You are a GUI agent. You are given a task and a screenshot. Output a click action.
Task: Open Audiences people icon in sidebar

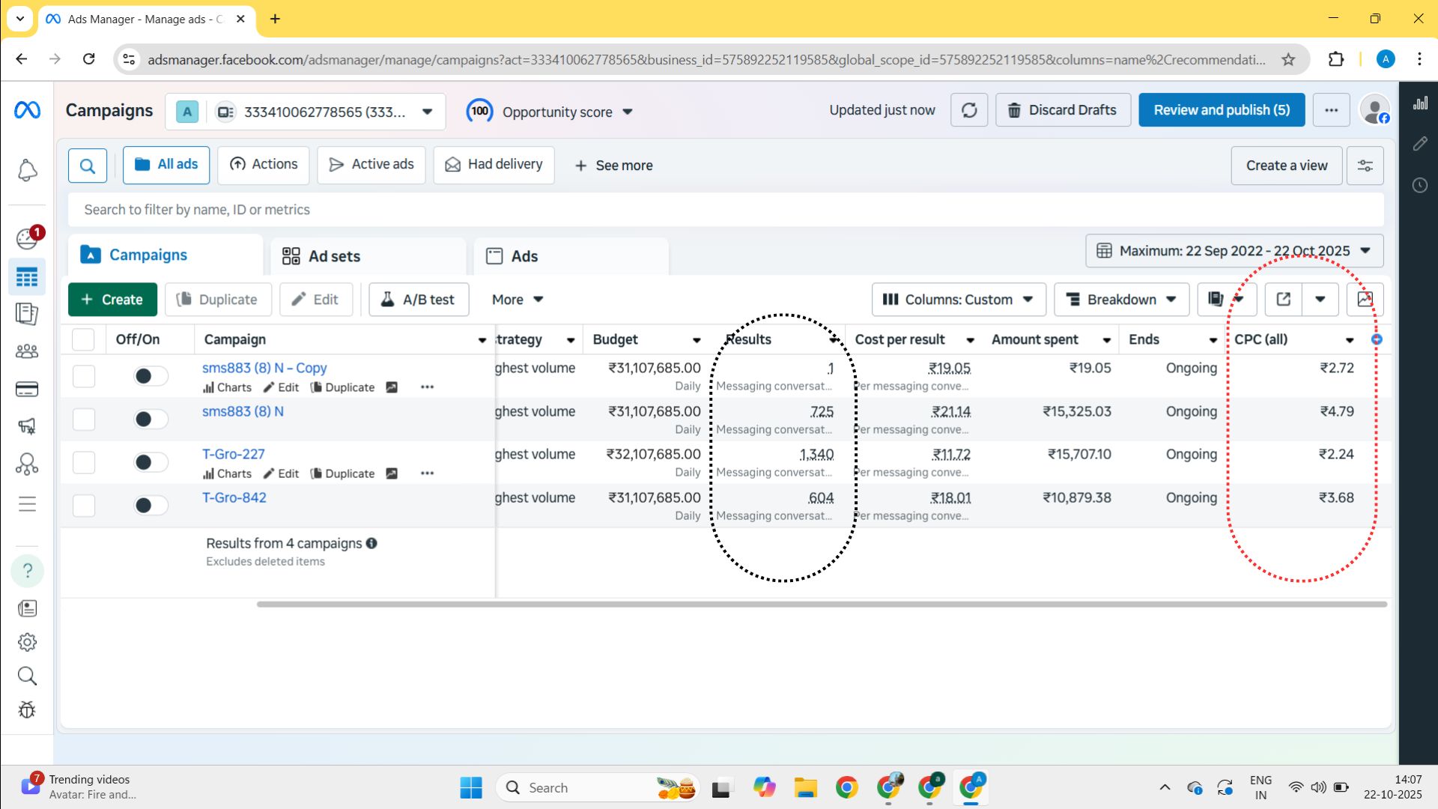pyautogui.click(x=27, y=351)
